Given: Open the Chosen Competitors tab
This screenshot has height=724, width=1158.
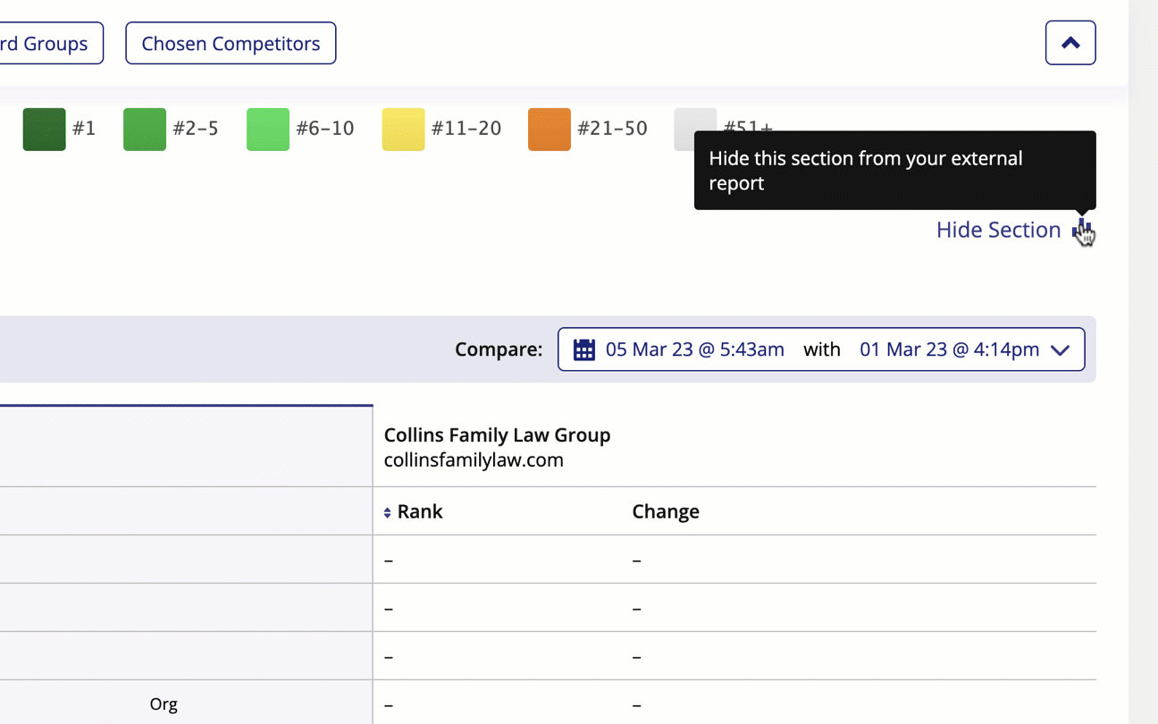Looking at the screenshot, I should tap(231, 43).
